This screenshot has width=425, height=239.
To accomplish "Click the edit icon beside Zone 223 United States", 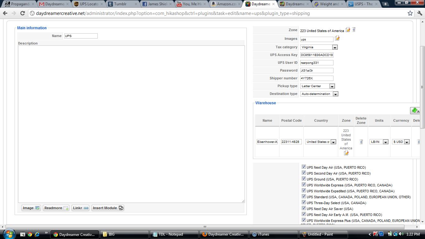I will [x=348, y=30].
